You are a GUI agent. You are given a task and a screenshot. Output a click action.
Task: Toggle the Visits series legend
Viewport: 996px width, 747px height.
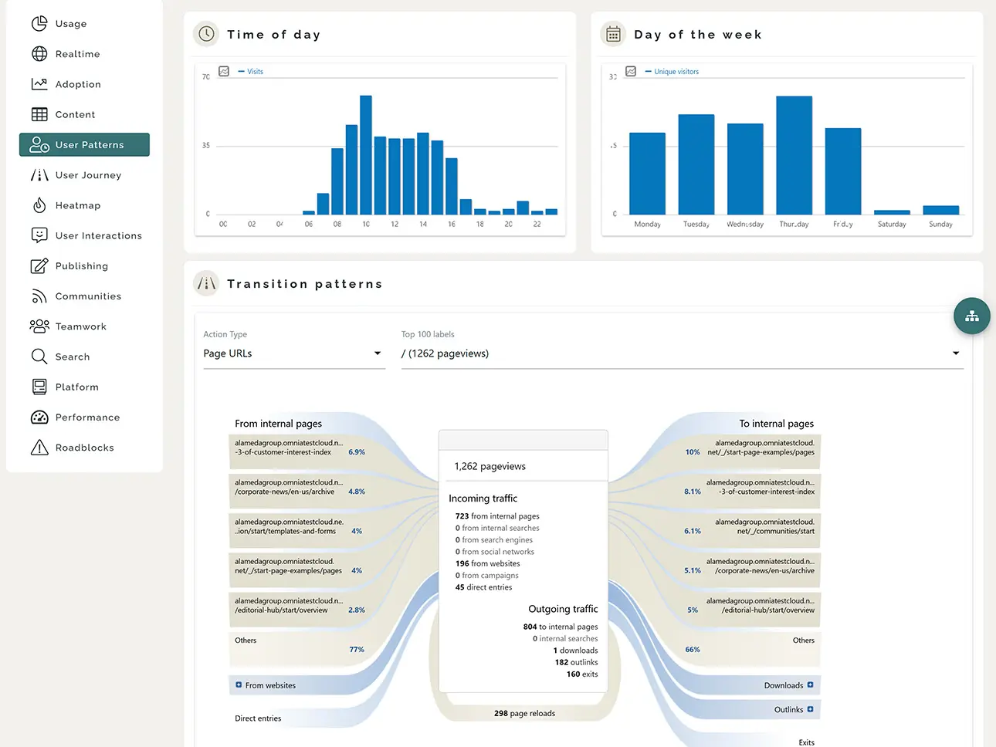coord(251,72)
